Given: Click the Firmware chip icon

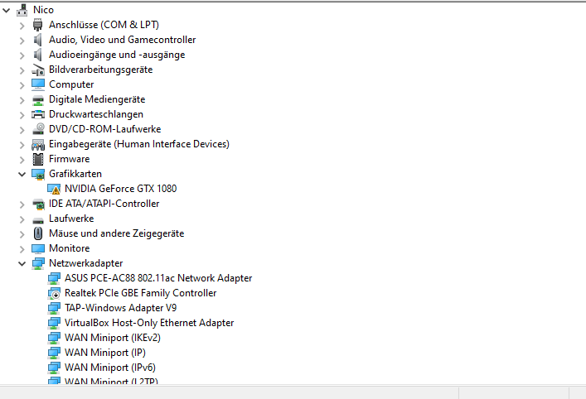Looking at the screenshot, I should tap(38, 159).
